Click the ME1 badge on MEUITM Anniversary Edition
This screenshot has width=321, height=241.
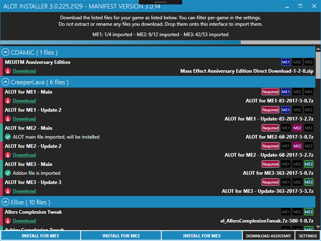click(x=286, y=62)
